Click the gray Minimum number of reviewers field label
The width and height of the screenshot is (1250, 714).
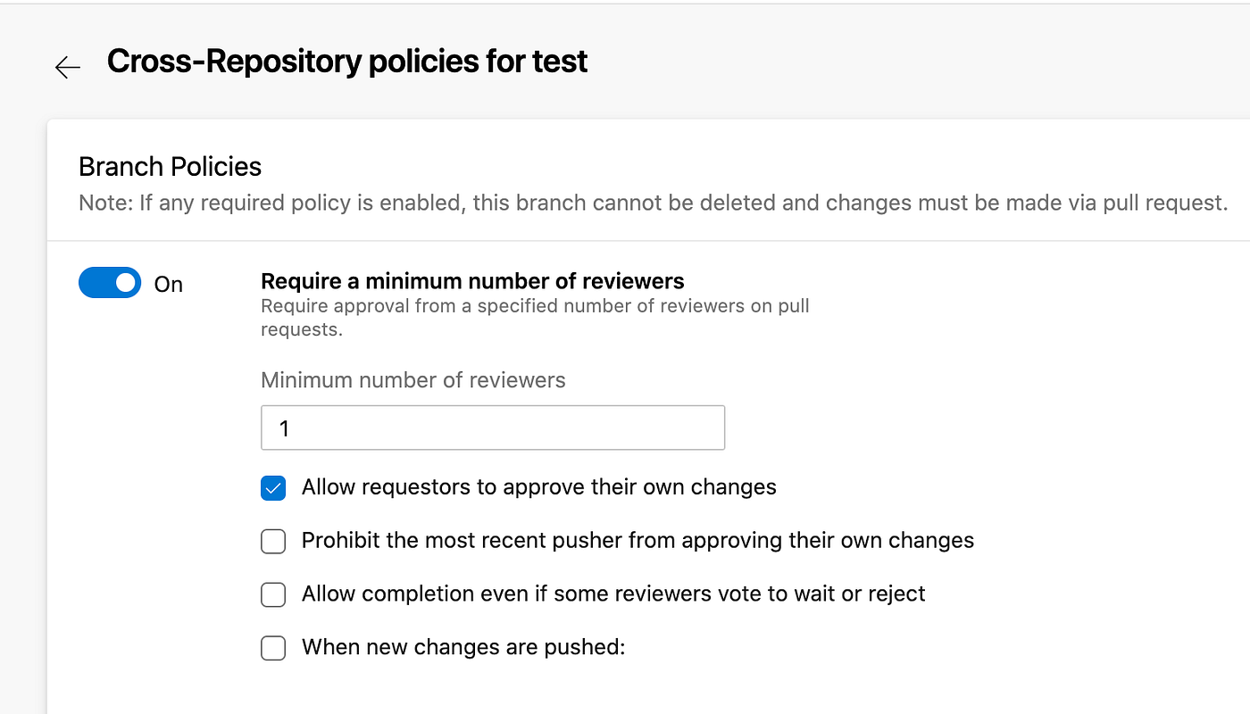(x=412, y=380)
